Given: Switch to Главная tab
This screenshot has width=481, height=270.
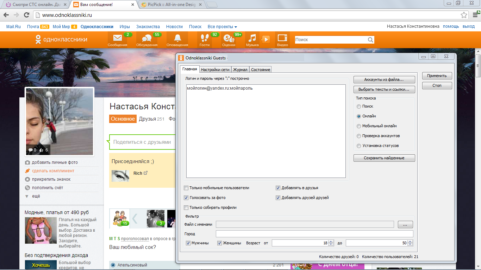Looking at the screenshot, I should pos(189,69).
